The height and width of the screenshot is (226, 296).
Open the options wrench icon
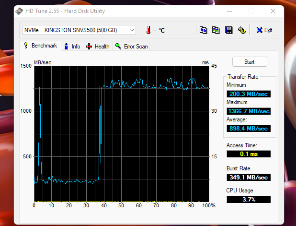241,30
